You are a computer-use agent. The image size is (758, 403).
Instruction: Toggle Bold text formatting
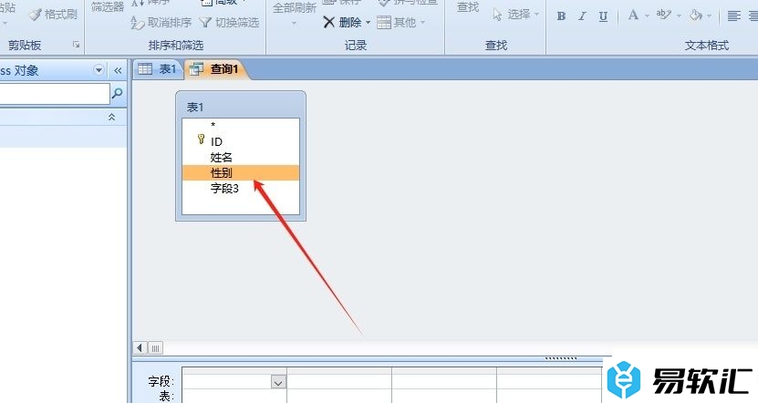pos(561,15)
